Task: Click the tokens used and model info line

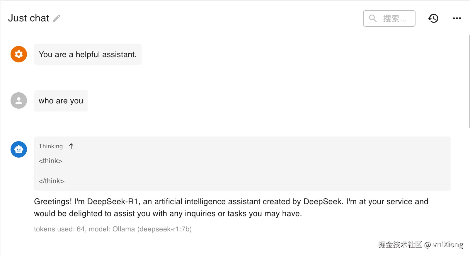Action: tap(113, 229)
